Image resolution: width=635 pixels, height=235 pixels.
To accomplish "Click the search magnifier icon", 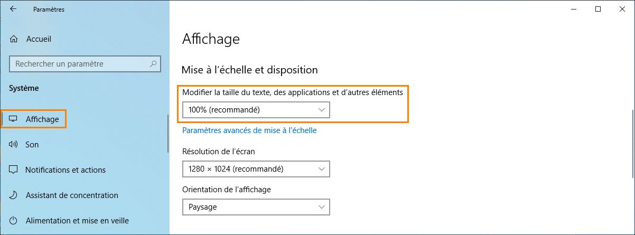I will 153,64.
